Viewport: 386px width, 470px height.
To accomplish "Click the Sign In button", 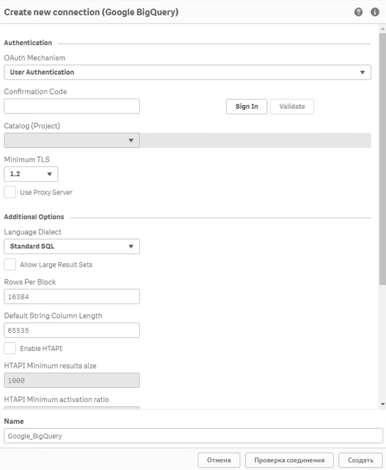I will [247, 107].
